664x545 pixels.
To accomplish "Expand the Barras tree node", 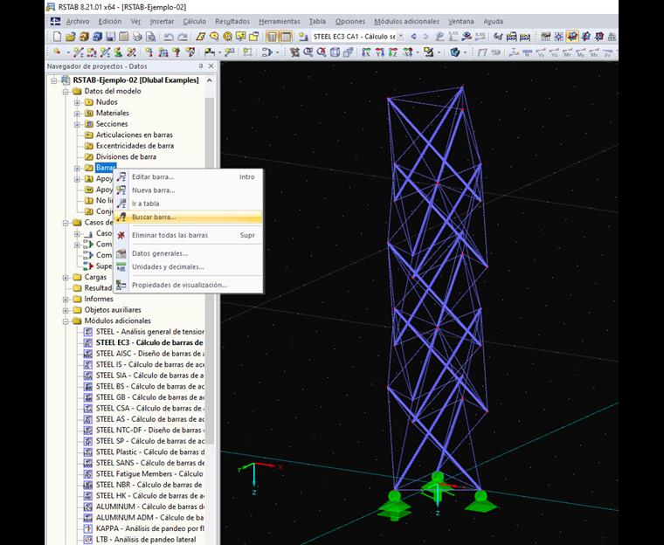I will (77, 168).
